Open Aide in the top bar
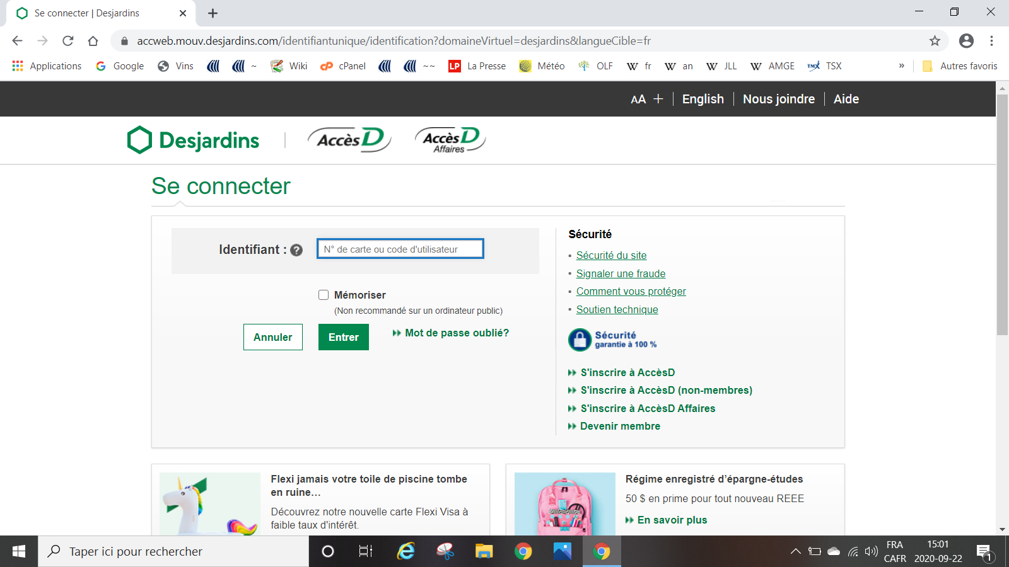The width and height of the screenshot is (1009, 567). [x=846, y=99]
